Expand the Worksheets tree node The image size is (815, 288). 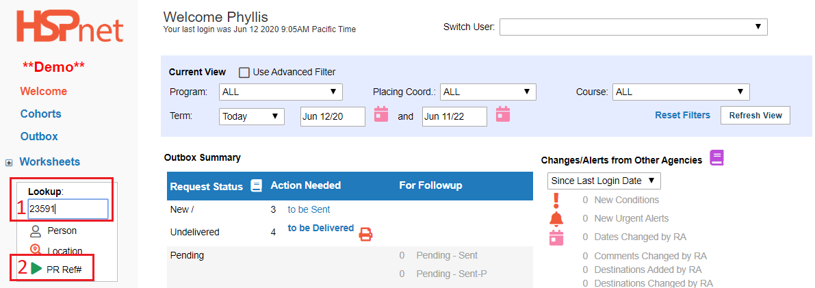[x=8, y=162]
